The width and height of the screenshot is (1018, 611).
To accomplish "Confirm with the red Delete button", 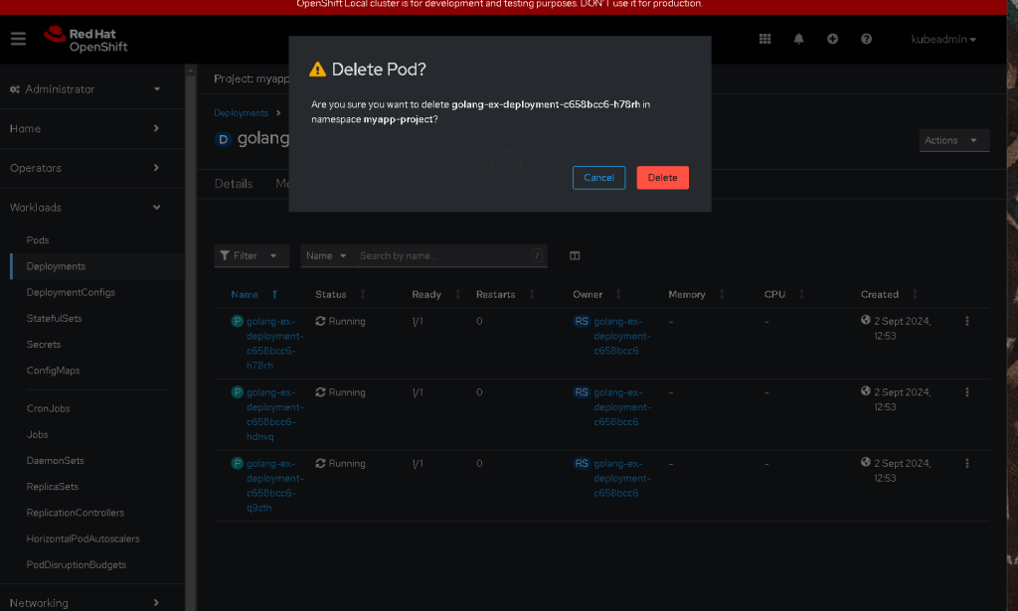I will (662, 178).
